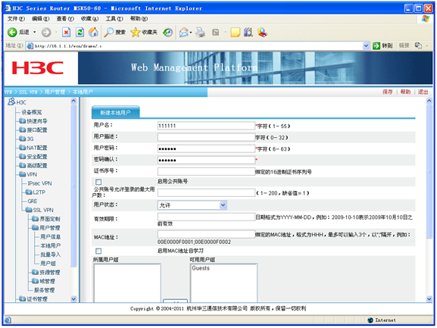Click the 用户名 field containing 111111
Image resolution: width=437 pixels, height=328 pixels.
pos(206,126)
